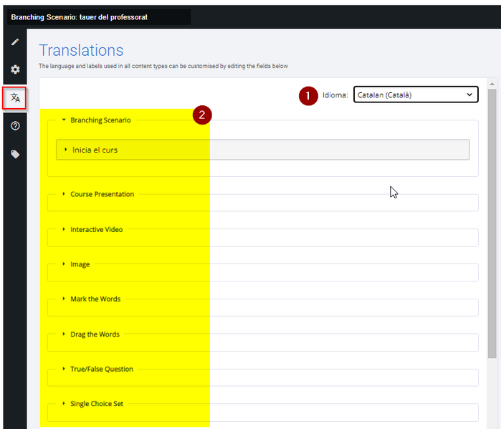Expand the True/False Question section
501x429 pixels.
pyautogui.click(x=97, y=369)
